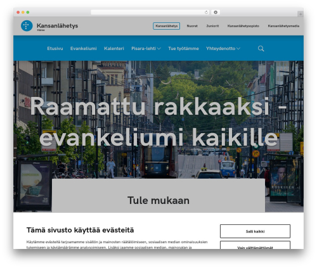This screenshot has width=317, height=268.
Task: Click the Raamattu rakkaaksi hero headline
Action: 158,122
